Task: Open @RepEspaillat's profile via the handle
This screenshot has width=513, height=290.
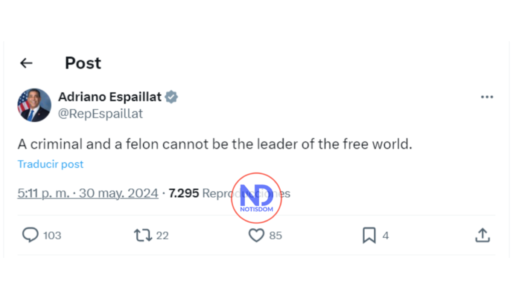Action: click(x=101, y=113)
